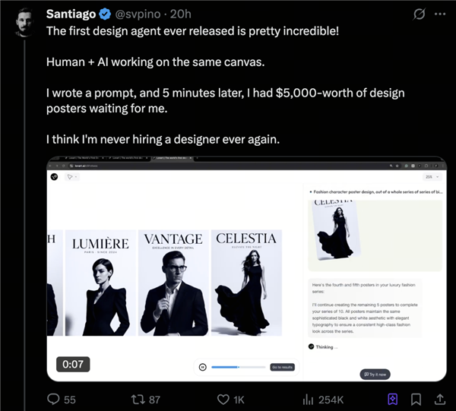Select the LUMIÈRE poster on canvas
Screen dimensions: 456x411
[100, 283]
